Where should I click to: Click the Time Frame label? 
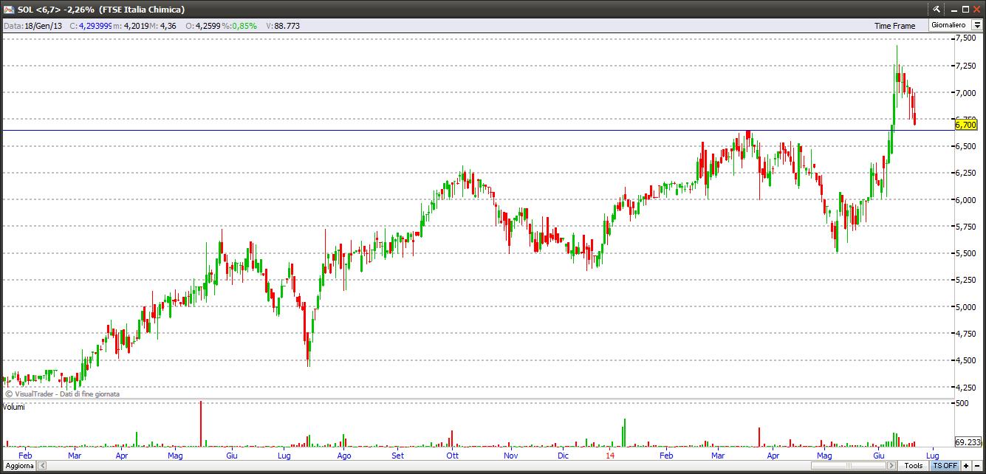(894, 26)
